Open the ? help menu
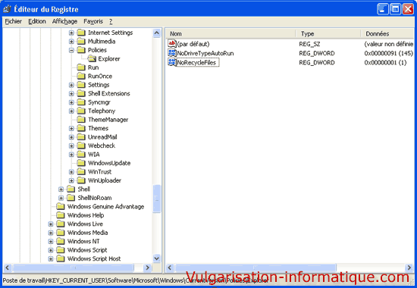 tap(111, 21)
